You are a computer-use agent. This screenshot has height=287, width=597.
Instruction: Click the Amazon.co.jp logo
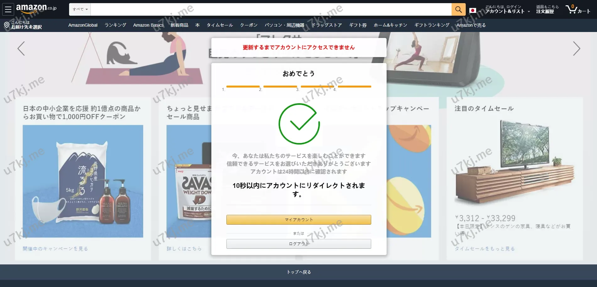point(36,8)
